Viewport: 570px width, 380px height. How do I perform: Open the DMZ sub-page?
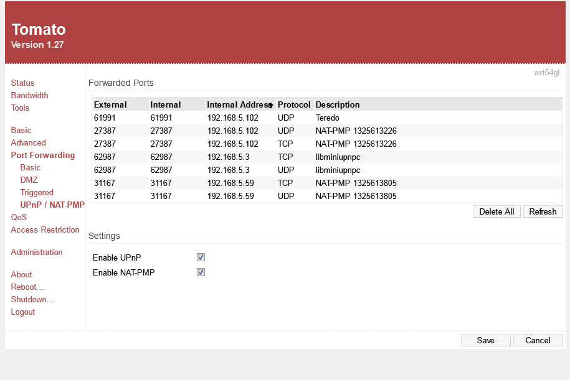pos(29,180)
